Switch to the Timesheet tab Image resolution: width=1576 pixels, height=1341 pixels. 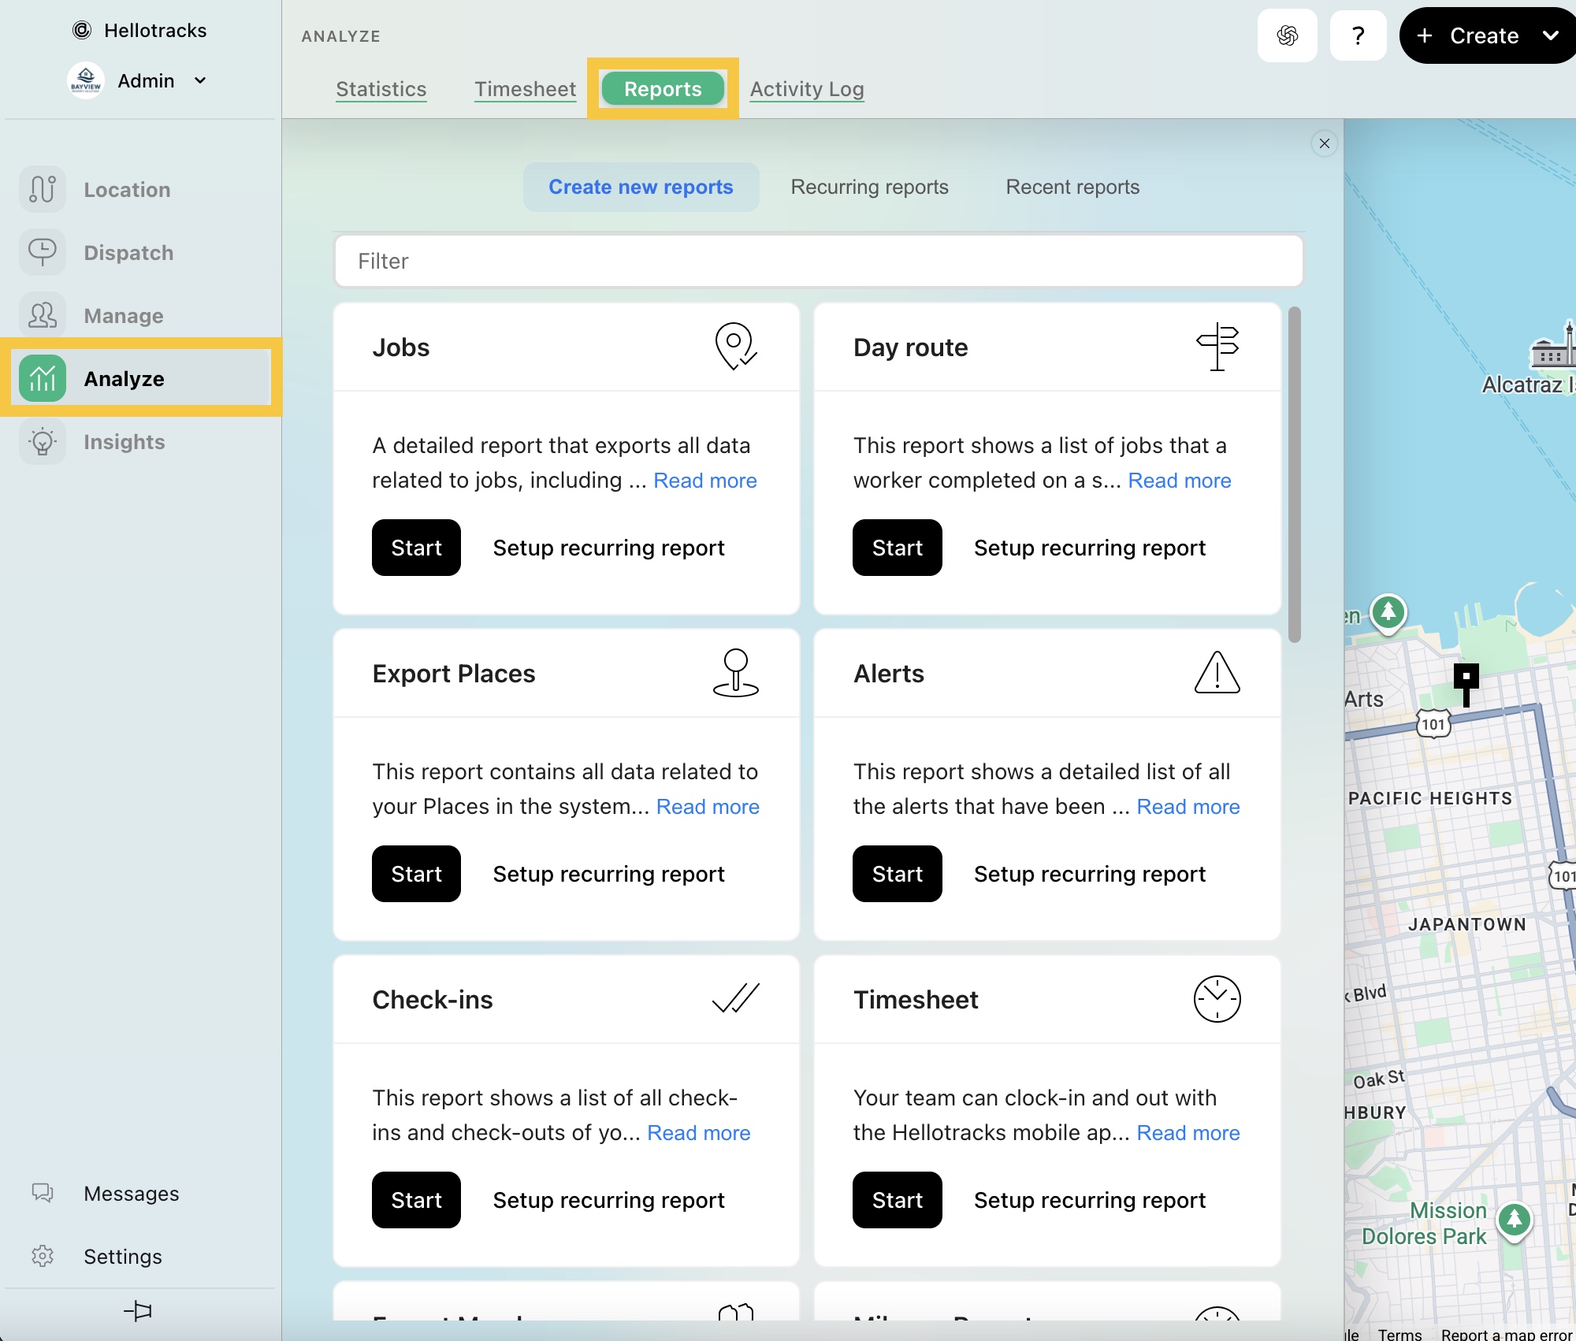pyautogui.click(x=525, y=89)
